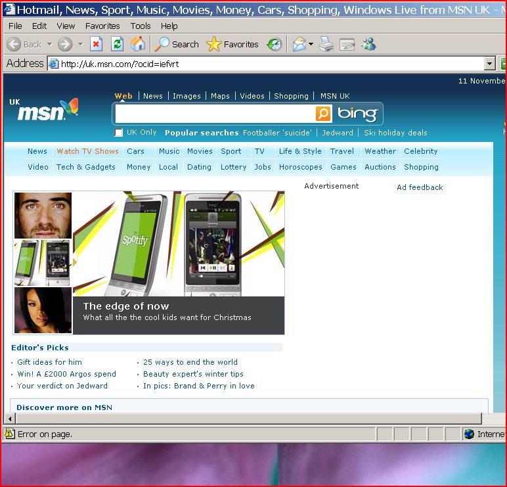Open the Help menu
This screenshot has width=507, height=487.
tap(169, 26)
